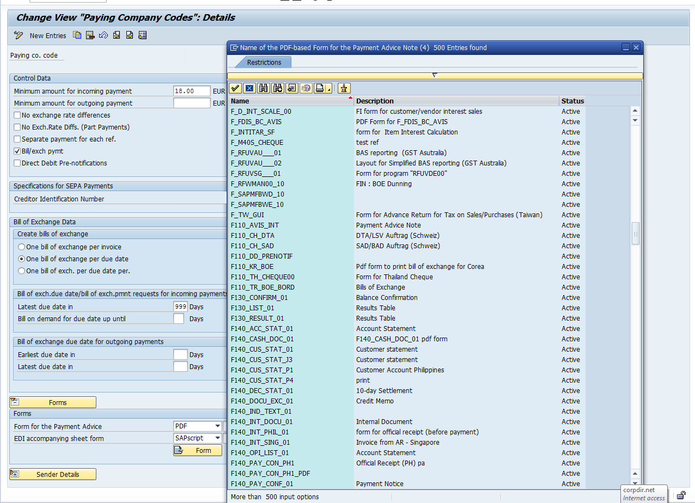Click the help question mark icon
Viewport: 695px width, 503px height.
tap(306, 88)
